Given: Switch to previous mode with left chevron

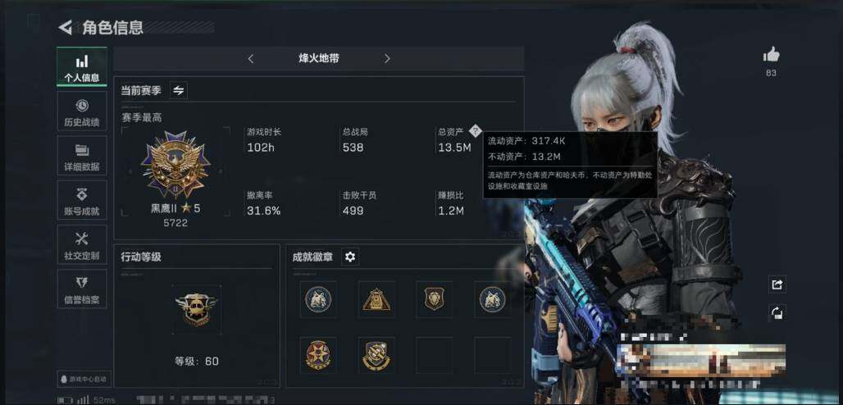Looking at the screenshot, I should tap(251, 59).
